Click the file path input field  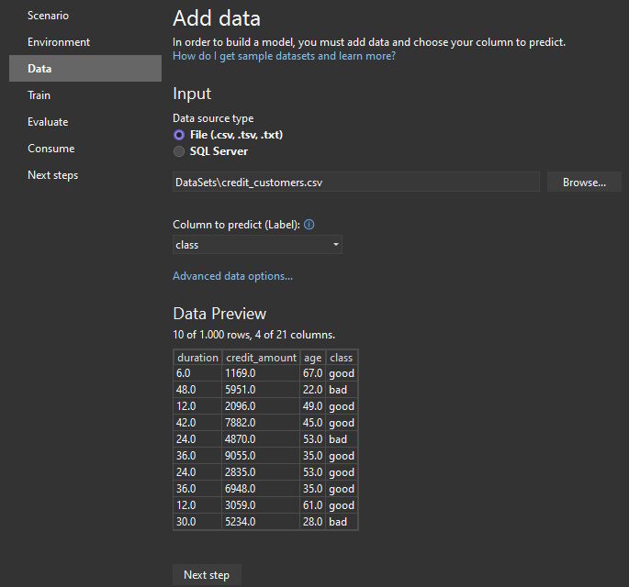click(355, 183)
